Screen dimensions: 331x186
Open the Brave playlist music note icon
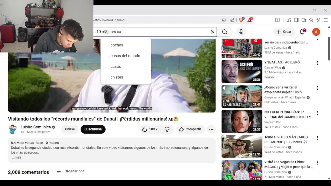pos(289,20)
